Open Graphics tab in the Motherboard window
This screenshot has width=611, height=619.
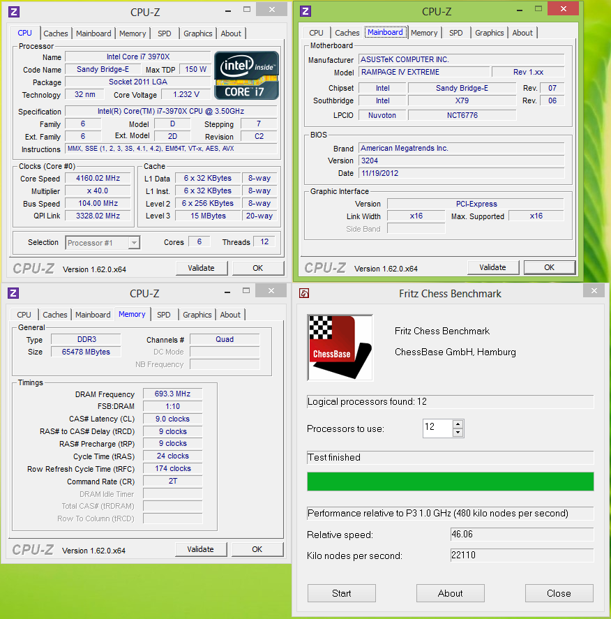point(490,33)
